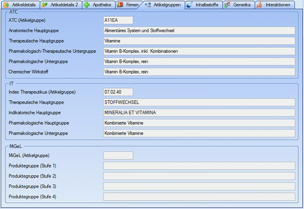Select the Anatomische Hauptgruppe field
Screen dimensions: 304x209
pyautogui.click(x=199, y=31)
